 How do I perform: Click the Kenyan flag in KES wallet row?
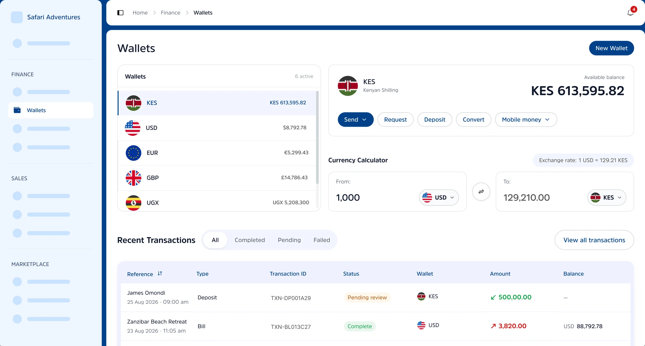click(x=133, y=103)
